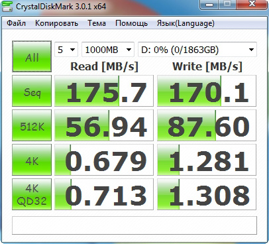Open the Файл menu
269x244 pixels.
pos(16,23)
